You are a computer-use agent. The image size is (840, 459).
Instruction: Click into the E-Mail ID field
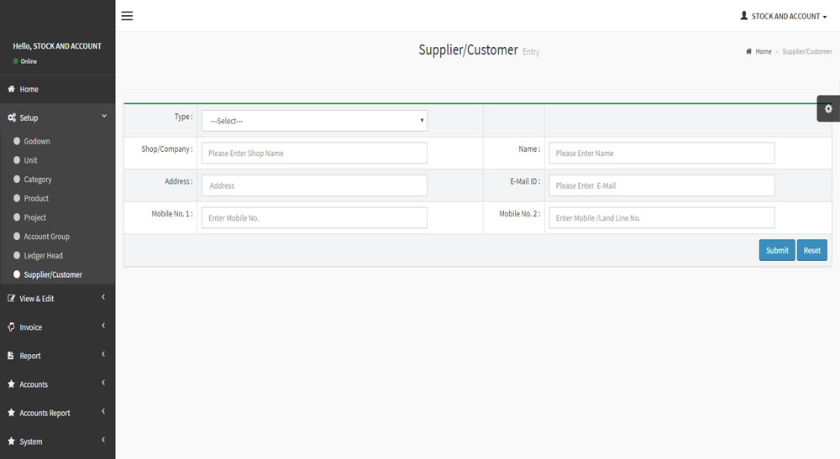662,185
